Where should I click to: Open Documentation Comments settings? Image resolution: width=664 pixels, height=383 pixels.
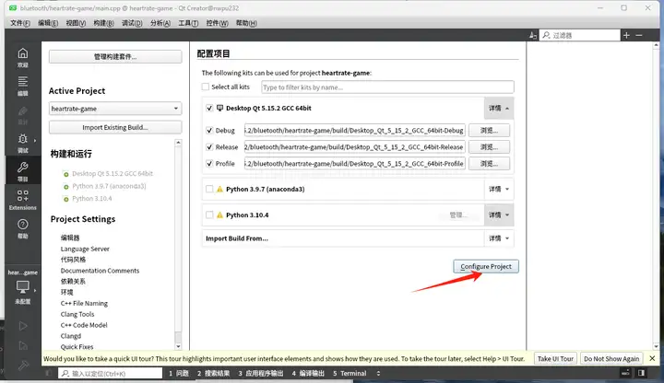click(100, 271)
